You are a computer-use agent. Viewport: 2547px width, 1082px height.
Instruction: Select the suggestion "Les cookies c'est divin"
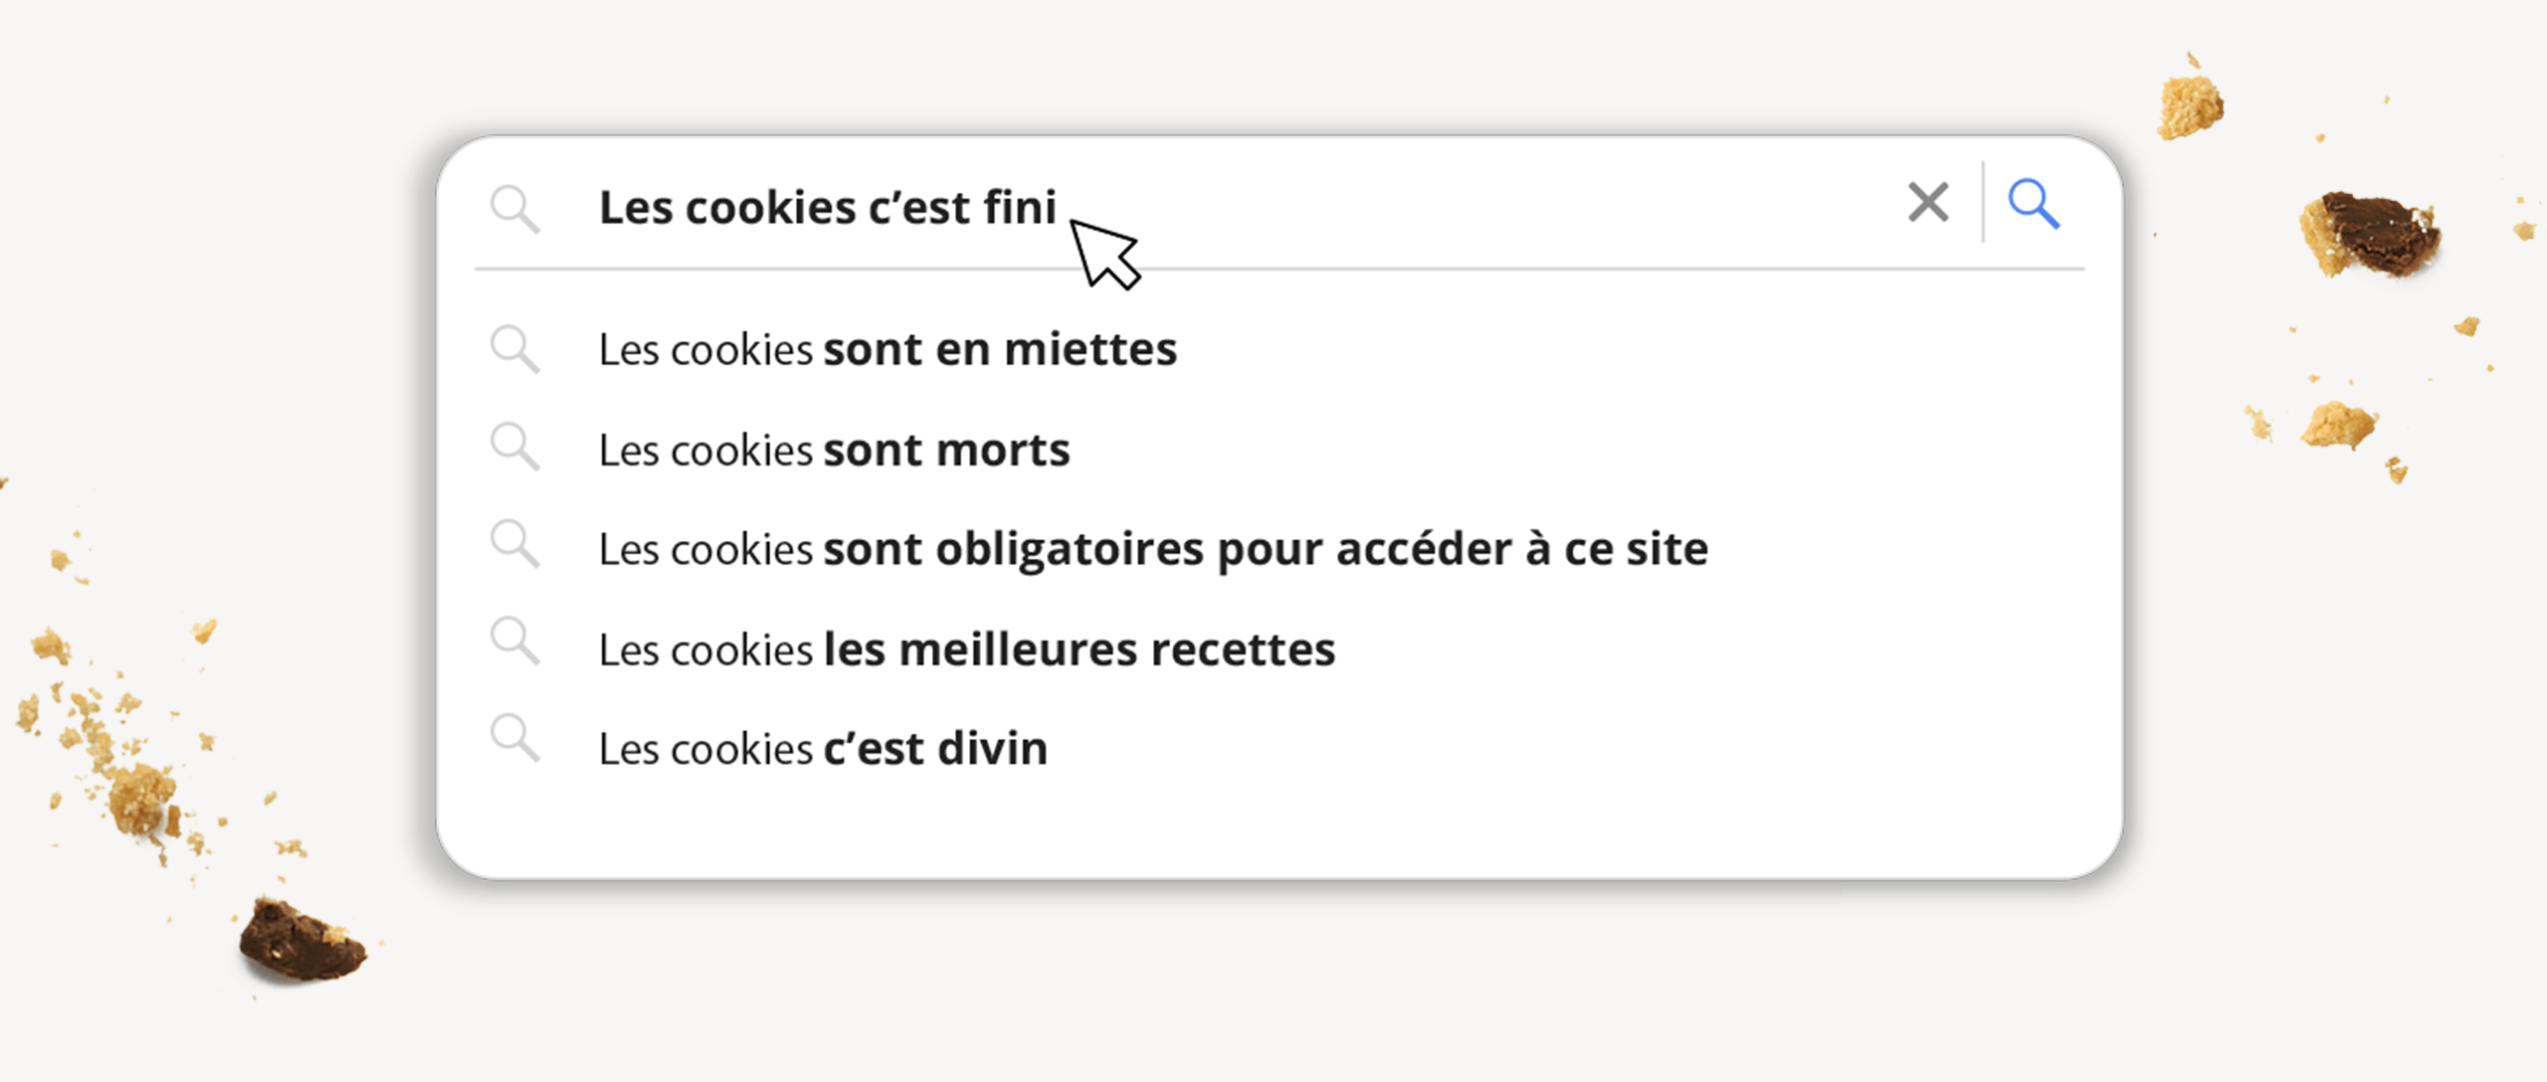823,749
